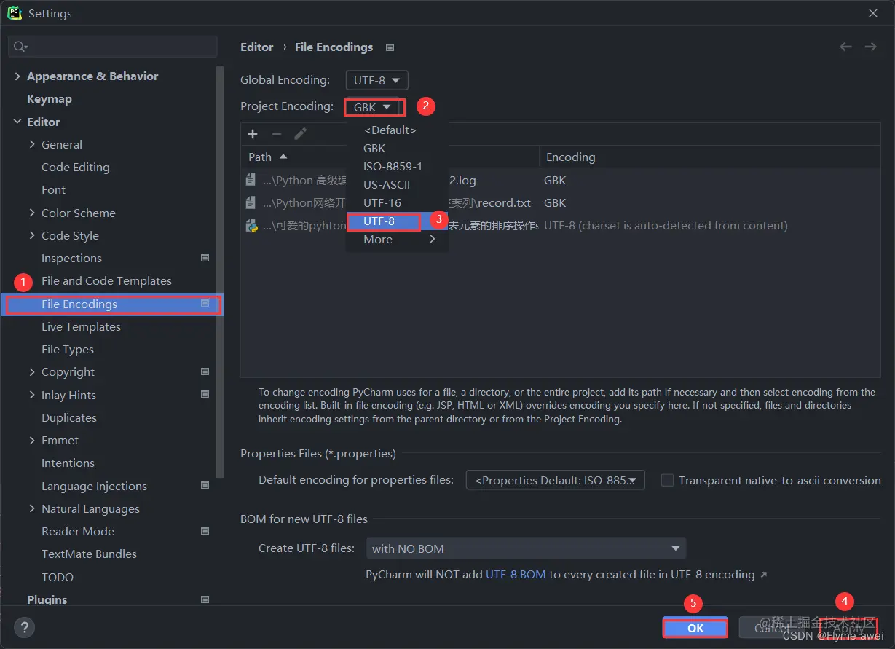Click the project icon next to Reader Mode
895x649 pixels.
[205, 531]
